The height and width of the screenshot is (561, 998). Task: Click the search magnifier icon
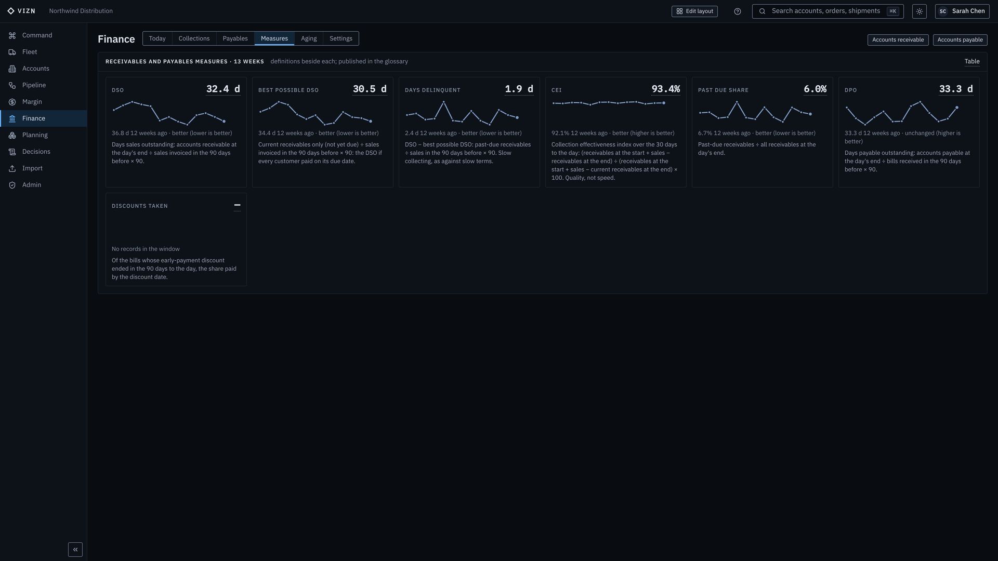tap(762, 11)
